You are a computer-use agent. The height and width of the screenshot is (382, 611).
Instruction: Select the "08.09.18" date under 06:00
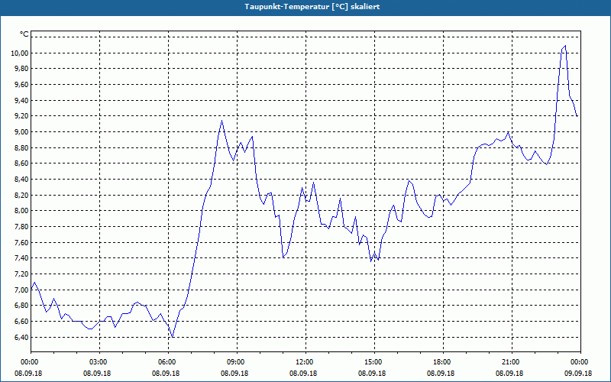(166, 374)
